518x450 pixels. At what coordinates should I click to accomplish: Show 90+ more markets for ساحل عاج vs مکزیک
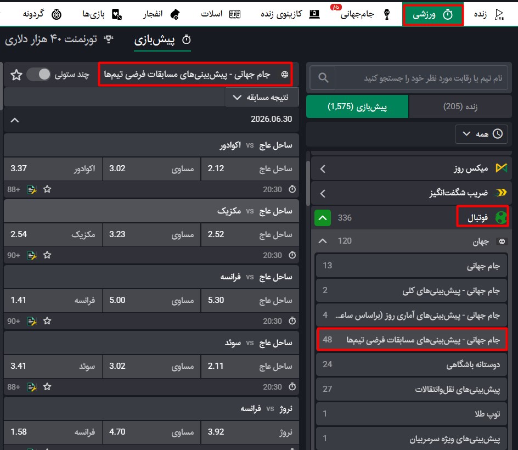[x=14, y=255]
